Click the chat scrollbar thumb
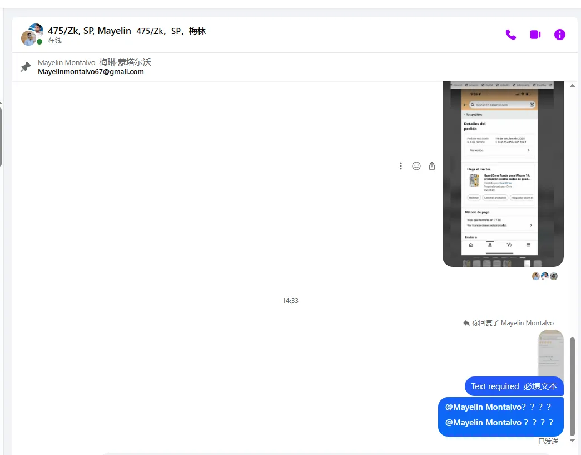This screenshot has width=581, height=455. (573, 386)
